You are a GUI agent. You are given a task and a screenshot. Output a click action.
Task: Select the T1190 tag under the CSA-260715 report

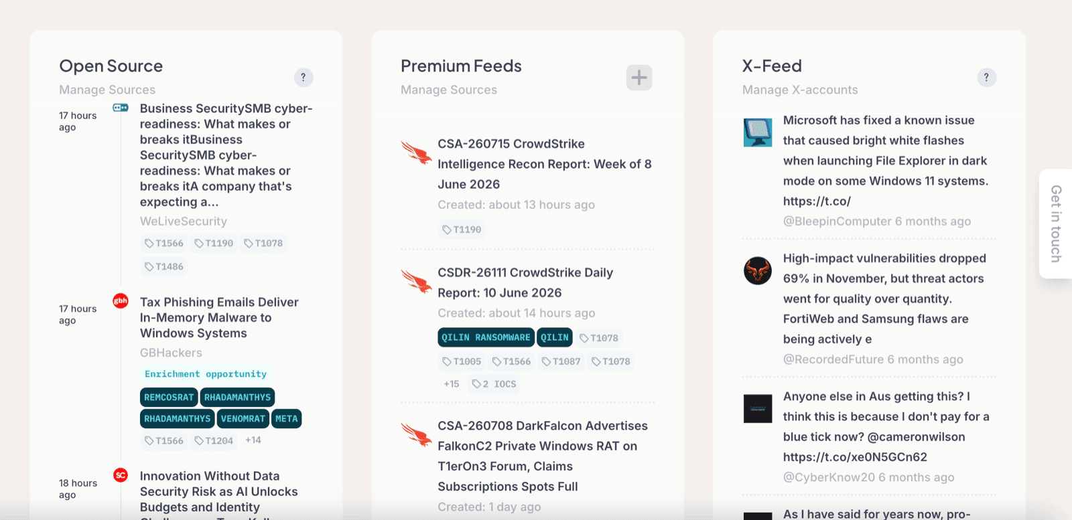462,230
